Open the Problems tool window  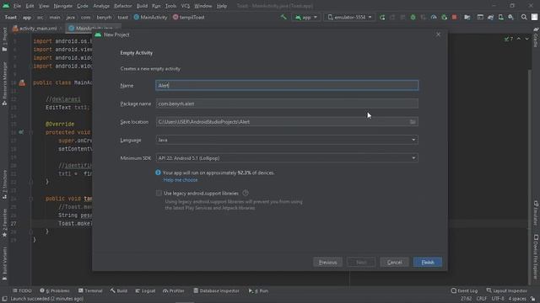(x=55, y=290)
